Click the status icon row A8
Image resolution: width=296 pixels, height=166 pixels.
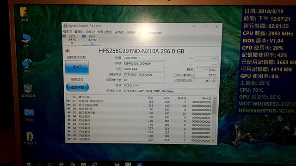pos(69,120)
